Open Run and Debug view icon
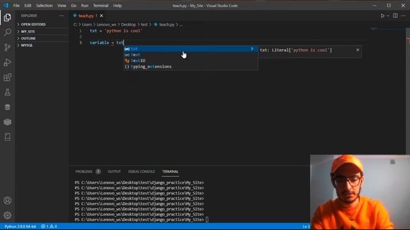410x230 pixels. coord(7,63)
